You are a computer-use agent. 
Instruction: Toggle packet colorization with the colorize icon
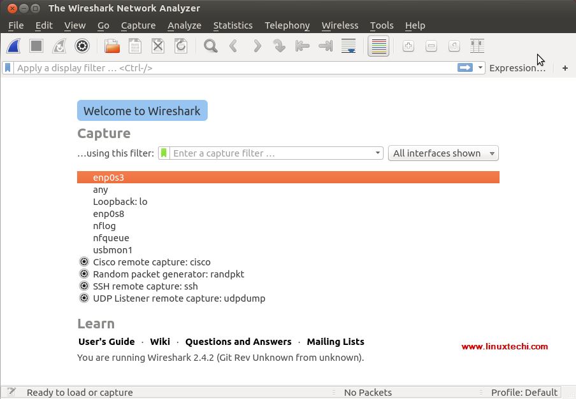(x=378, y=46)
